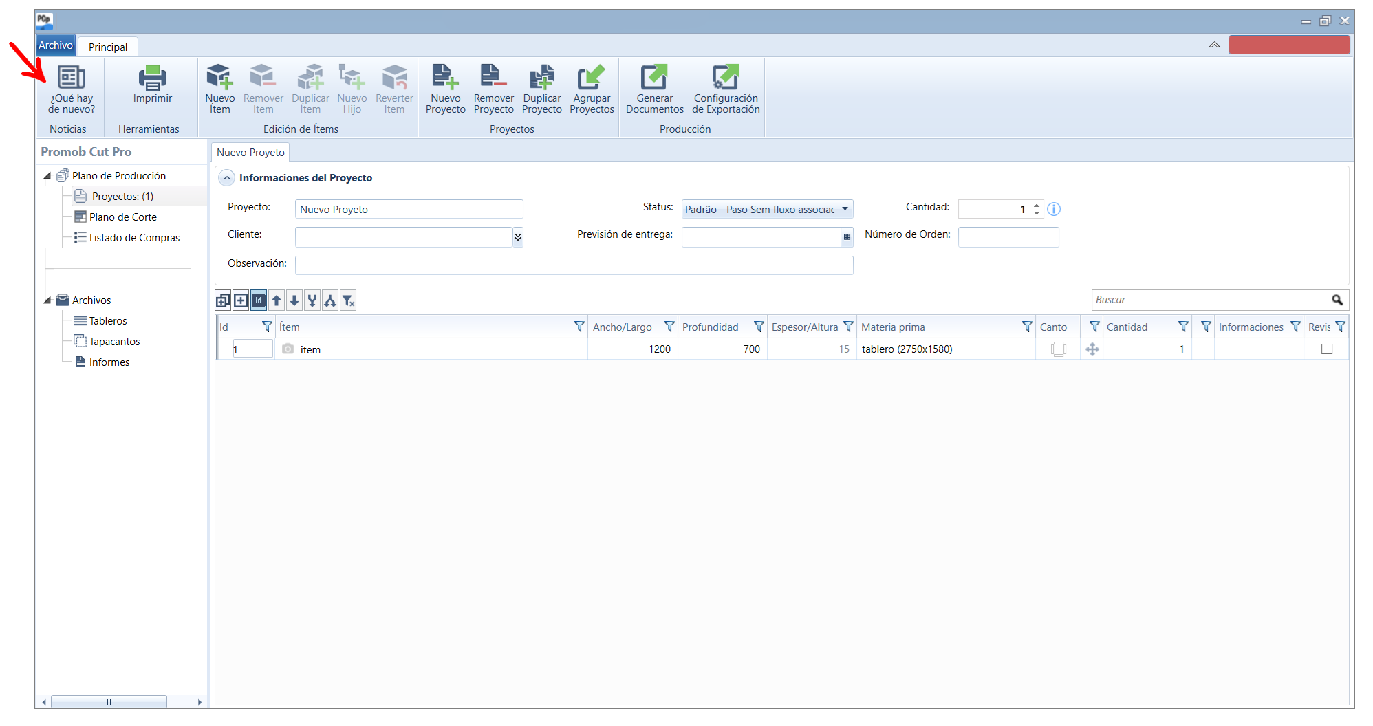Expand the Cliente combo box

click(x=518, y=237)
